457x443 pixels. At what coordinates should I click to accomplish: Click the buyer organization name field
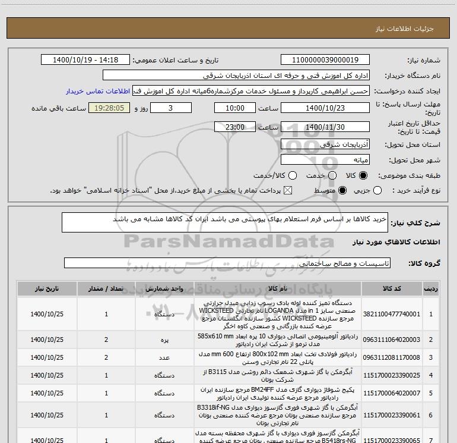[236, 76]
